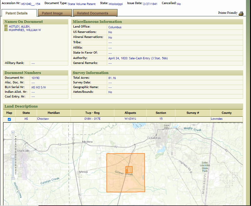Click the small orange section square on map
The image size is (251, 206).
tap(129, 170)
